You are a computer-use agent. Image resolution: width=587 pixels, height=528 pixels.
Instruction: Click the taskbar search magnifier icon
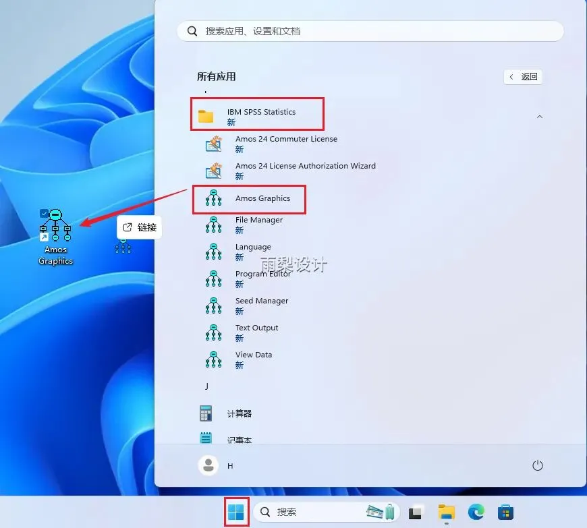pos(265,512)
